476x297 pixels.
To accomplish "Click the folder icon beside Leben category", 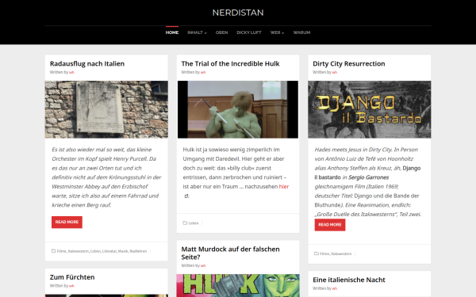I will point(185,223).
